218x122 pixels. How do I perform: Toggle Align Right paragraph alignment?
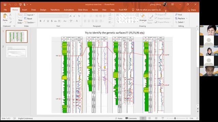(x=93, y=21)
